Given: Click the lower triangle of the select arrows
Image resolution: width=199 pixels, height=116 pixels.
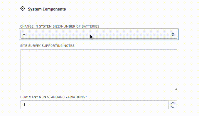Looking at the screenshot, I should pyautogui.click(x=173, y=35).
